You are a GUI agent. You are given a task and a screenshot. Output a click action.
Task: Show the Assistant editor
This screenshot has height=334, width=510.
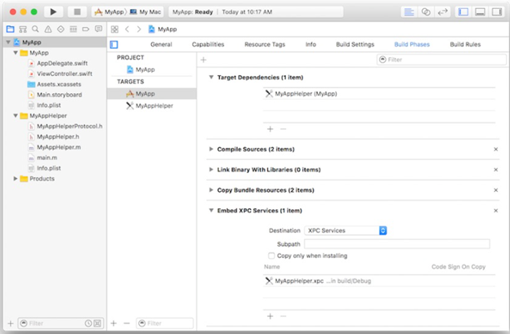pyautogui.click(x=426, y=12)
